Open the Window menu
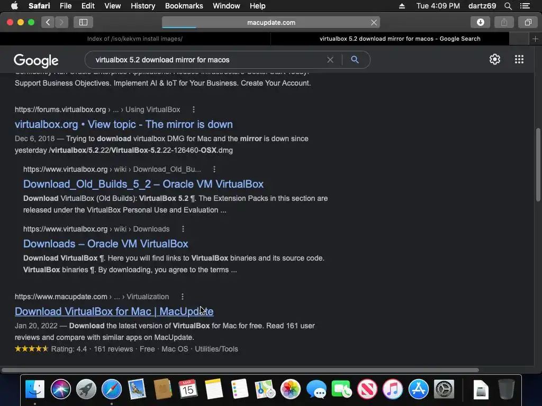Screen dimensions: 542x406 [x=227, y=6]
